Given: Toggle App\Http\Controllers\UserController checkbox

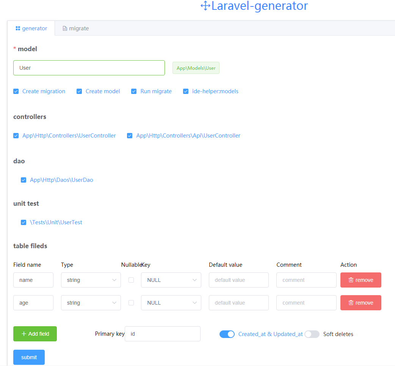Looking at the screenshot, I should point(16,136).
